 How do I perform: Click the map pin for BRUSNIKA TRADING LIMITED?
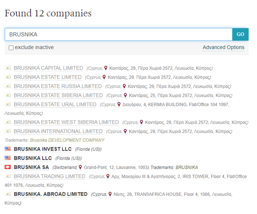pos(108,176)
